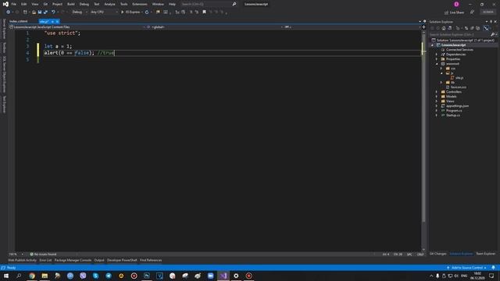The image size is (500, 281).
Task: Start debugging with IIS Express button
Action: click(x=130, y=12)
